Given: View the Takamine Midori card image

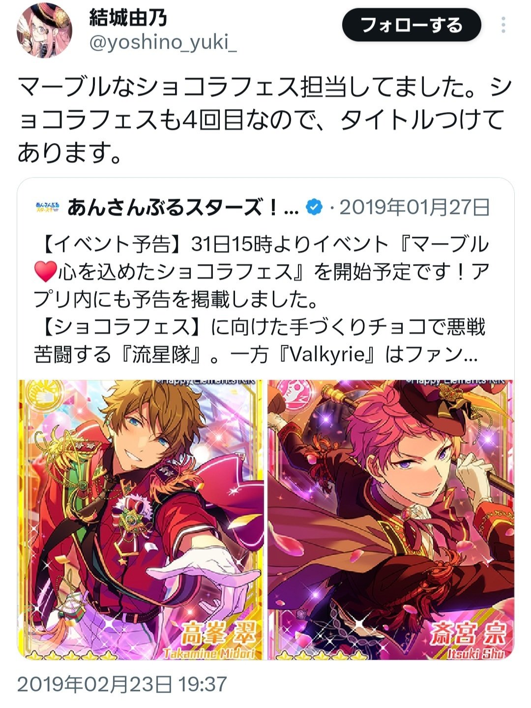Looking at the screenshot, I should pyautogui.click(x=141, y=520).
